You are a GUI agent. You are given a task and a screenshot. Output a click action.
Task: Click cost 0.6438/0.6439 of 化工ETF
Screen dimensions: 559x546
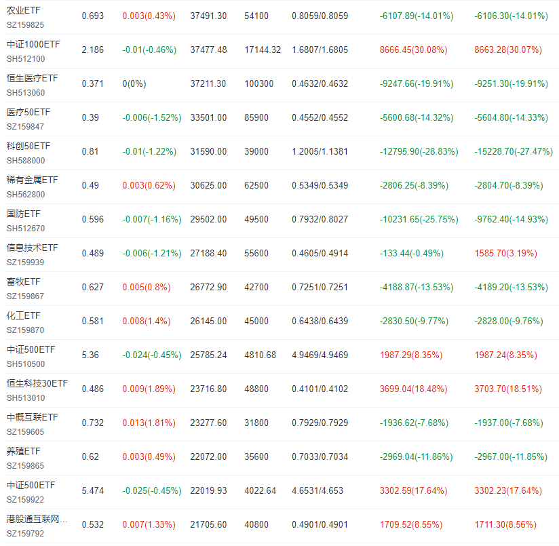(320, 321)
